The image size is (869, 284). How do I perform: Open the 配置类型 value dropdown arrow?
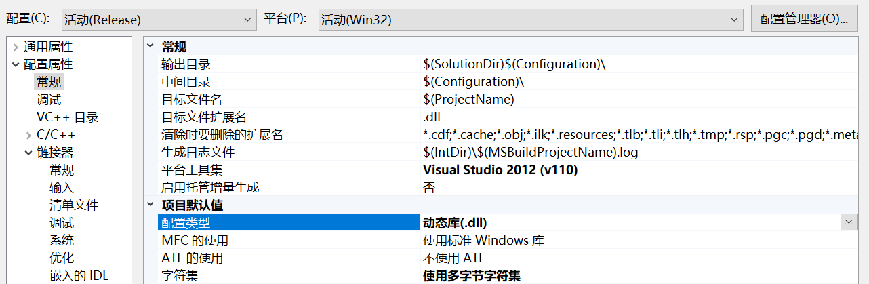coord(849,222)
